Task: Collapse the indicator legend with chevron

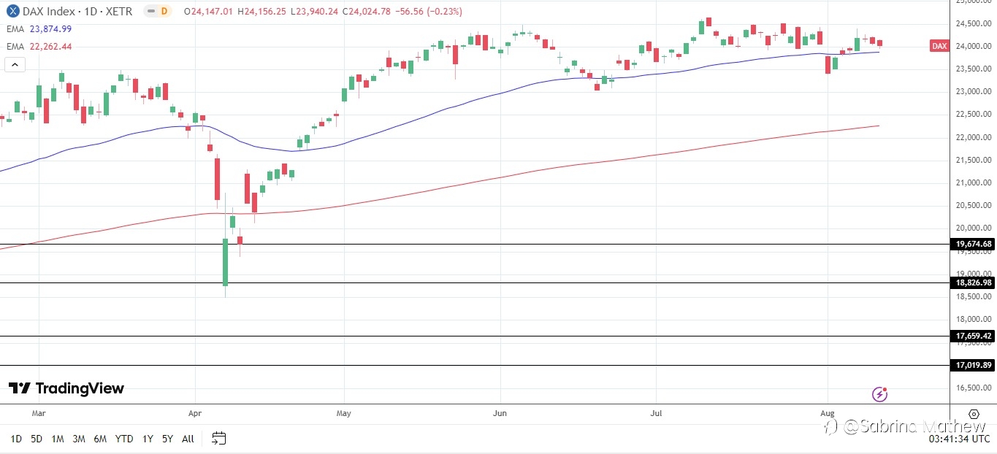Action: [15, 64]
